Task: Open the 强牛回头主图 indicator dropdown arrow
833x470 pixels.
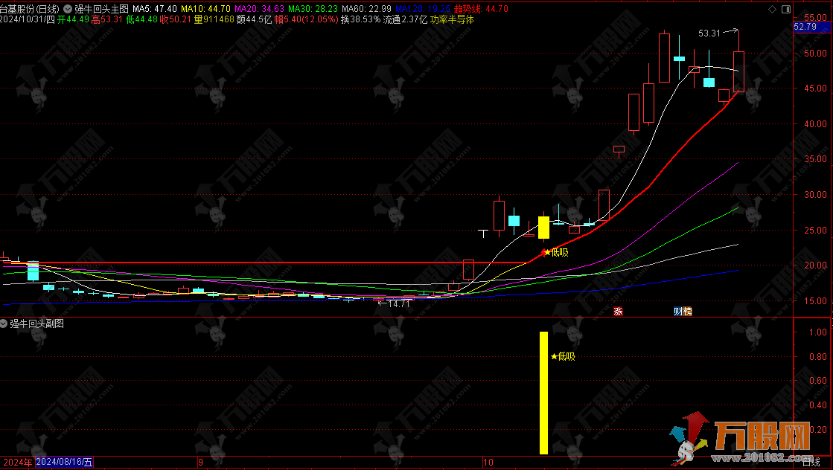Action: 68,9
